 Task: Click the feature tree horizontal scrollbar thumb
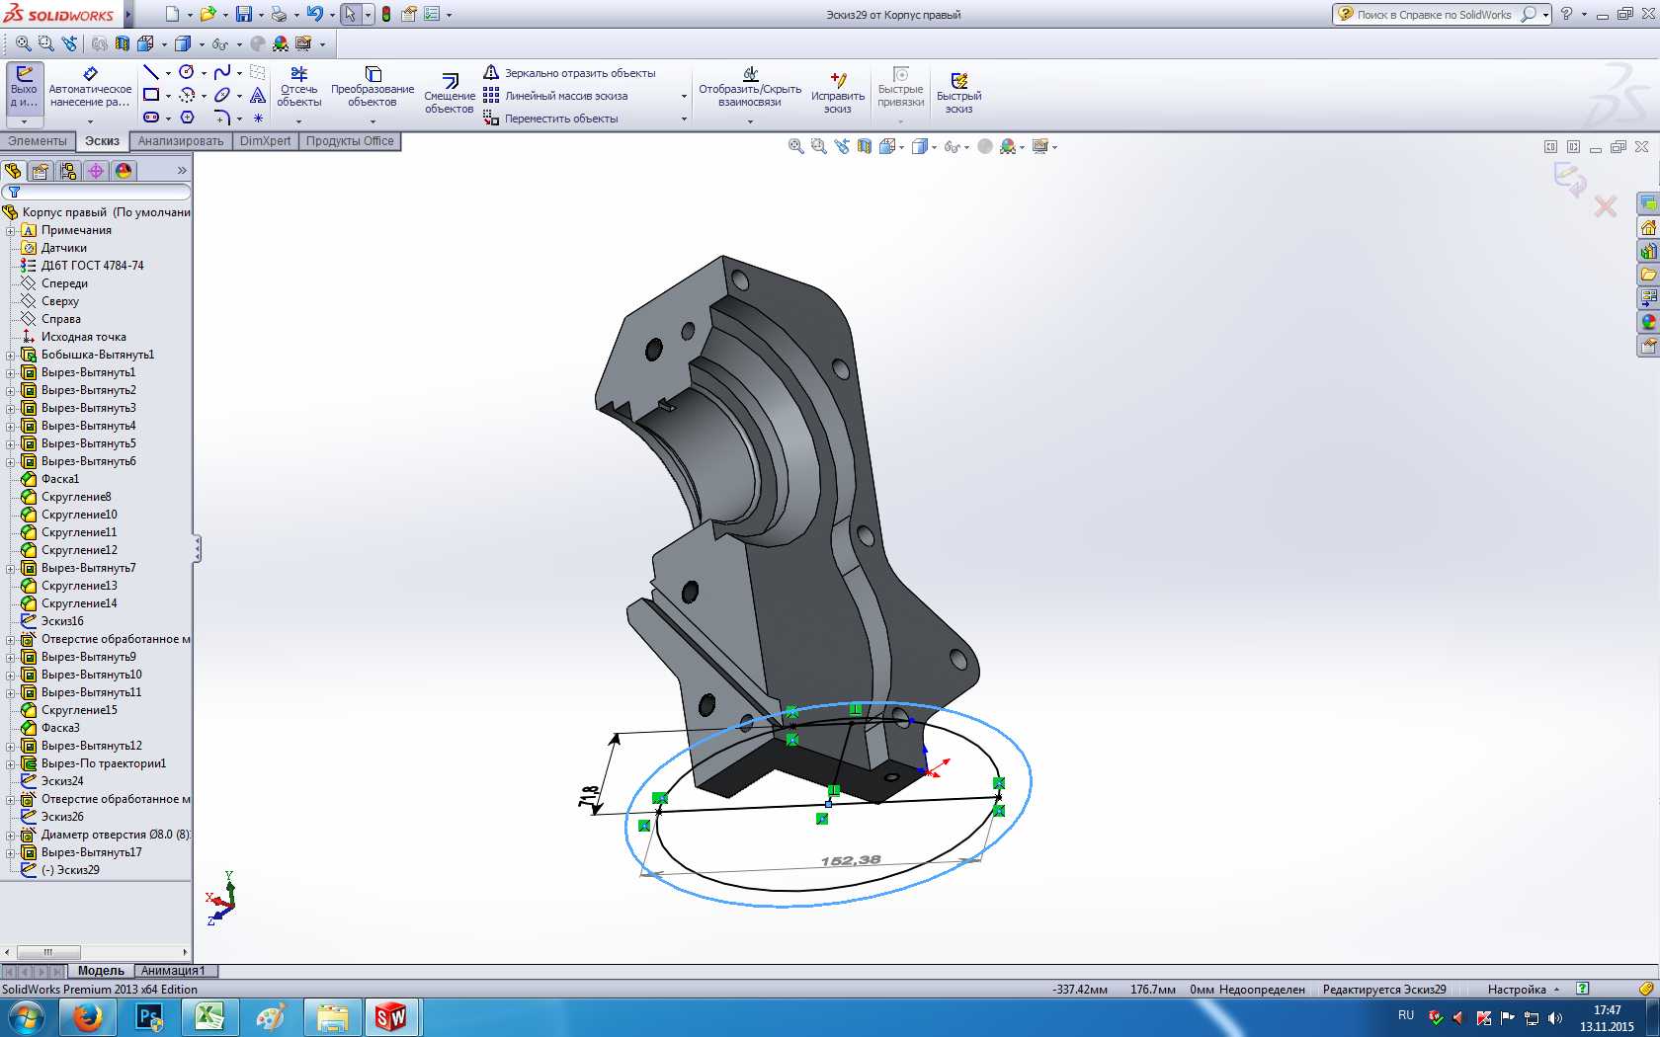pos(47,952)
